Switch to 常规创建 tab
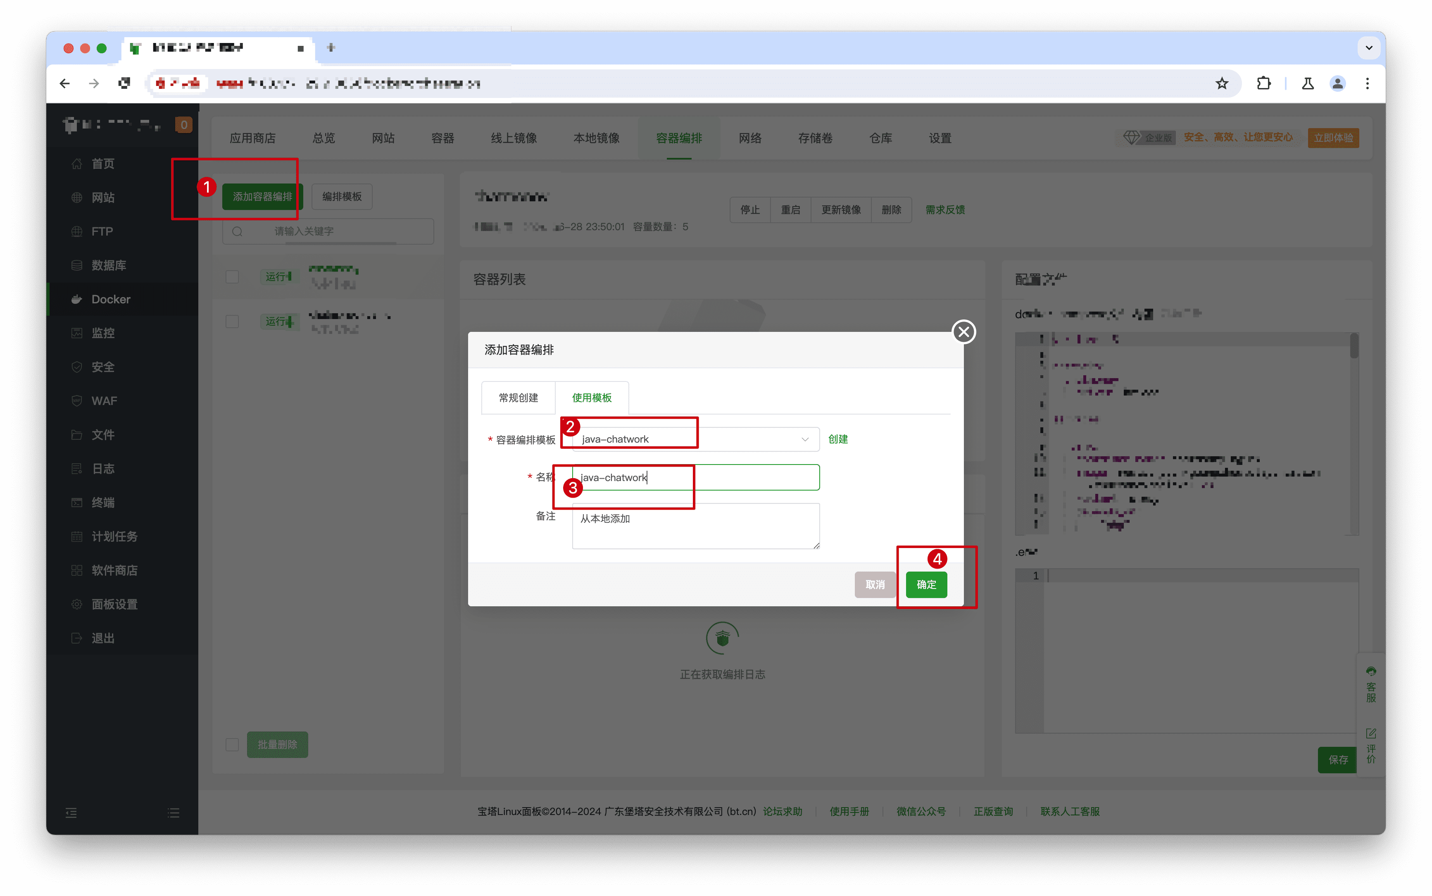The image size is (1432, 896). click(x=518, y=398)
